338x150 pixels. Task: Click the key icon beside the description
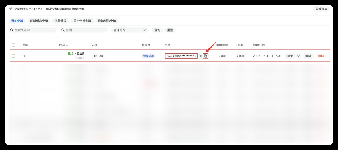10,9
